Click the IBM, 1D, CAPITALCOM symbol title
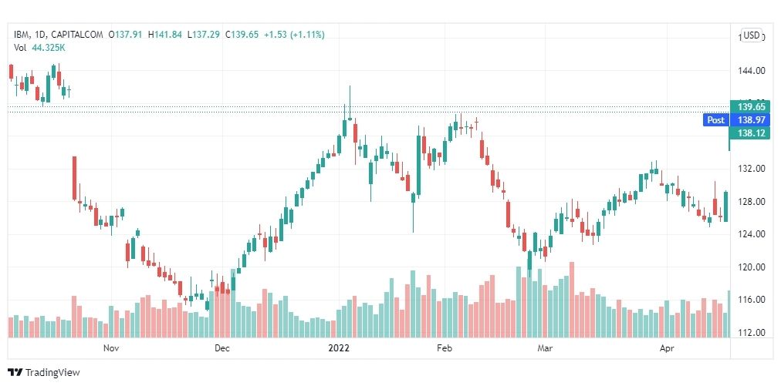Image resolution: width=781 pixels, height=386 pixels. point(59,35)
